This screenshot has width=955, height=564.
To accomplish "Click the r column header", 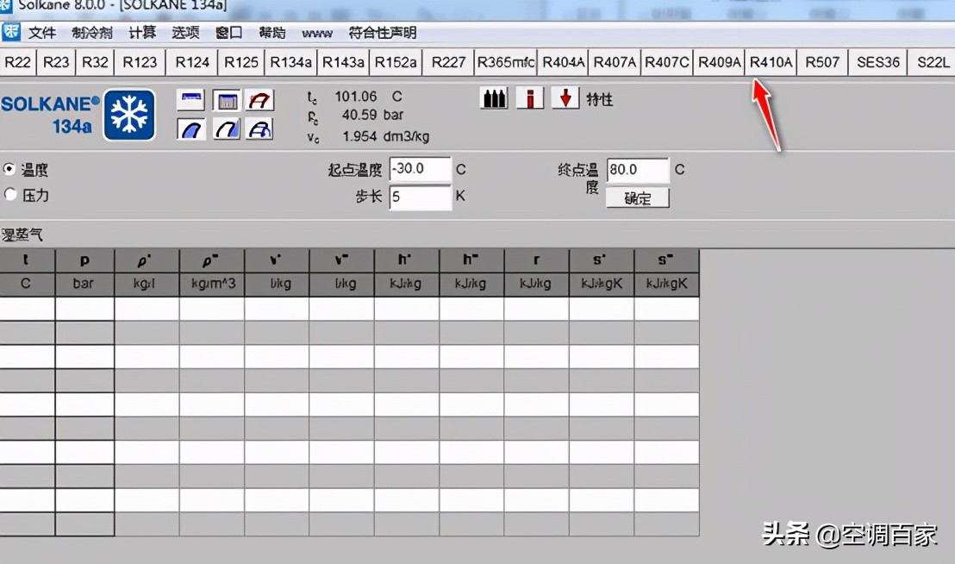I will (x=537, y=260).
